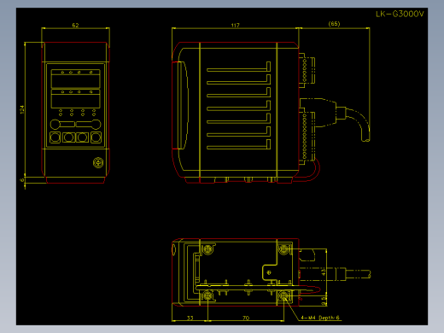This screenshot has width=444, height=333.
Task: Select the 62 width dimension text
Action: [75, 26]
